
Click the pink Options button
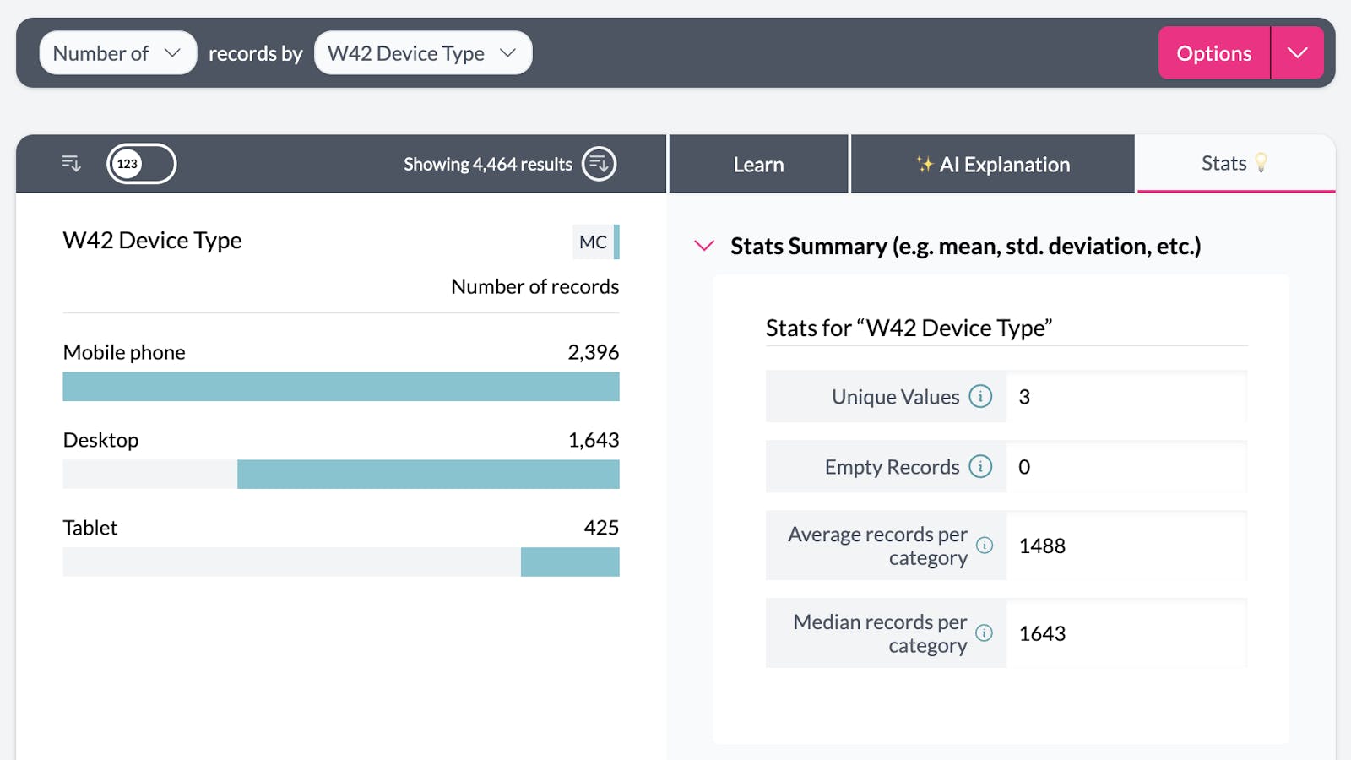tap(1213, 53)
